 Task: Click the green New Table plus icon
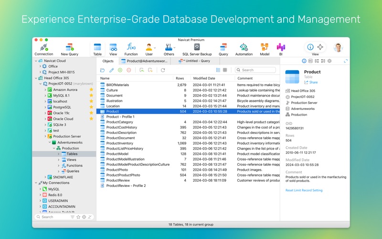pyautogui.click(x=120, y=70)
